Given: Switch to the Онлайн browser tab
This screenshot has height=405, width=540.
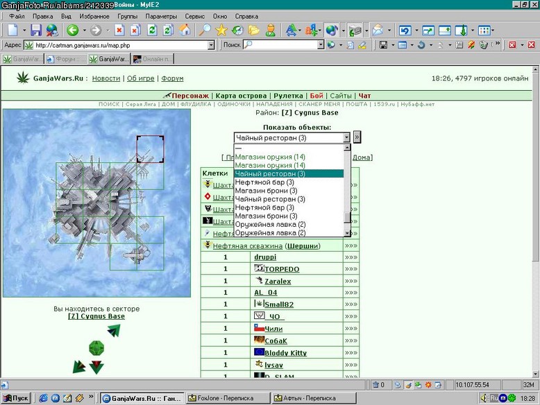Looking at the screenshot, I should [x=152, y=59].
